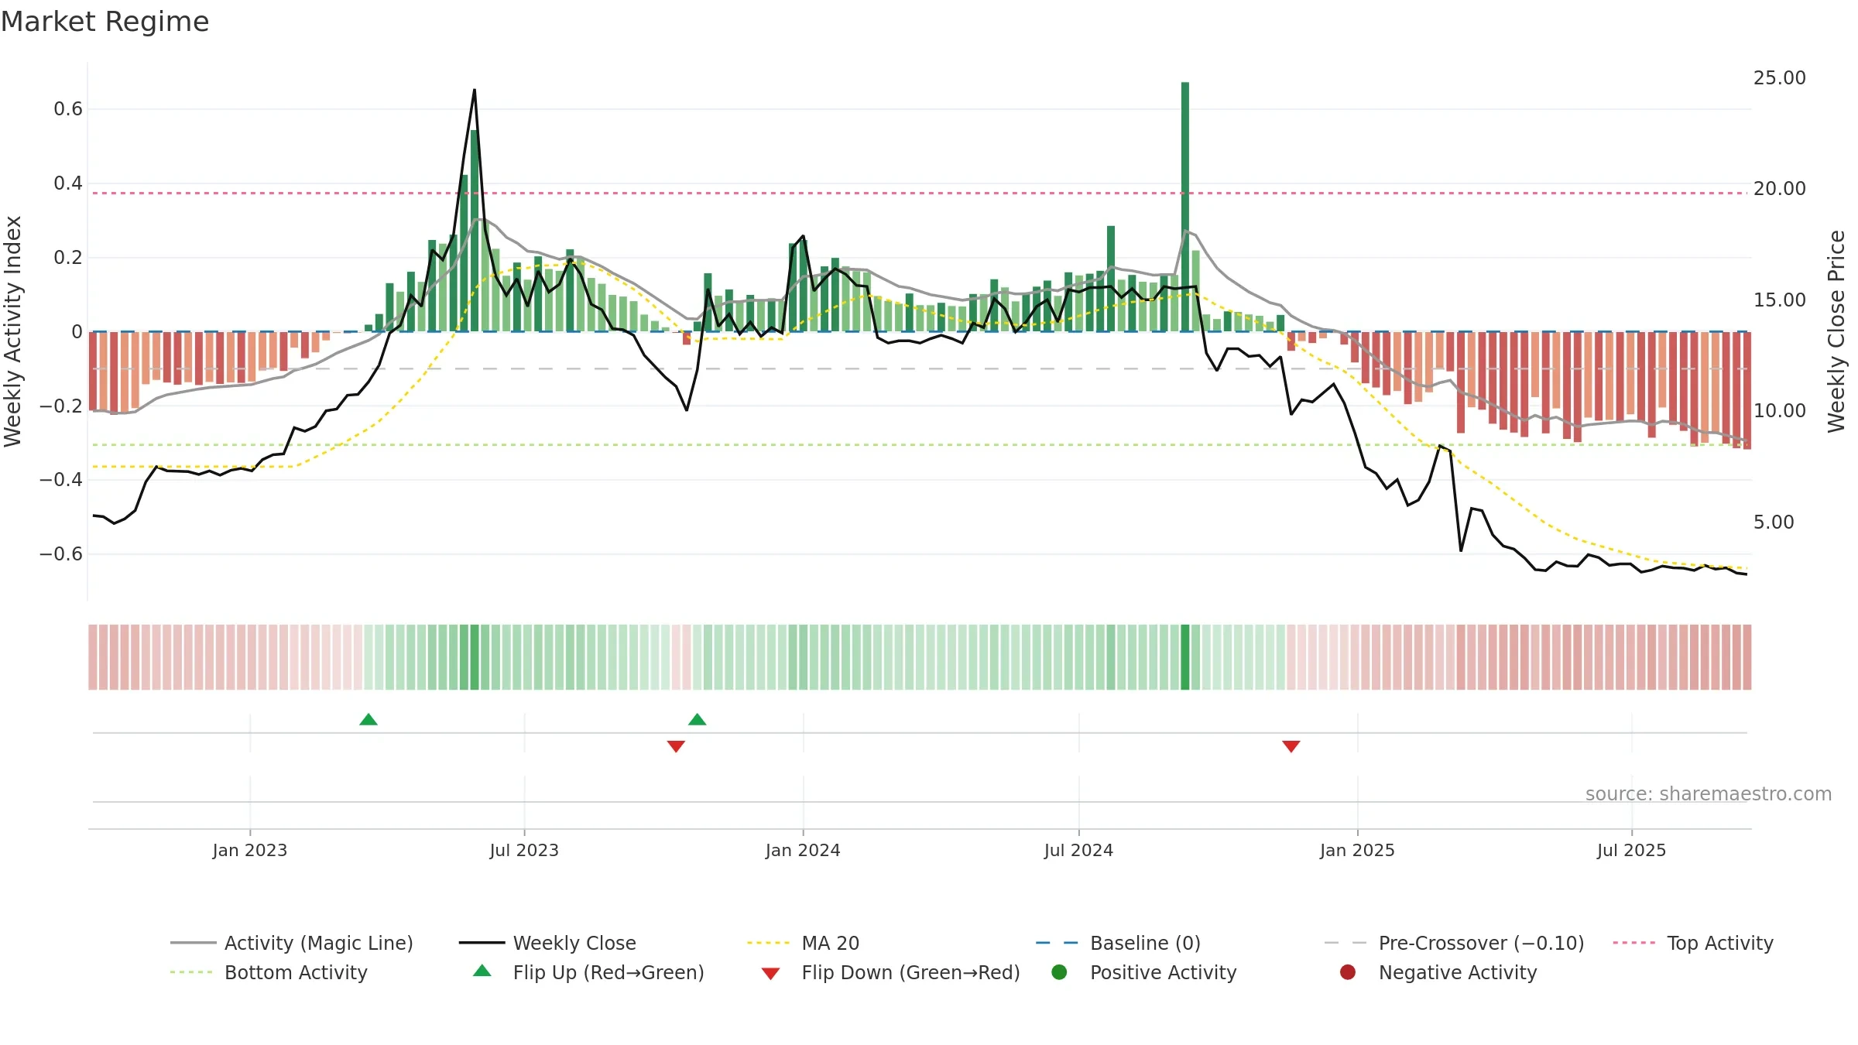The height and width of the screenshot is (1045, 1858).
Task: Click the Jul 2023 axis label
Action: 524,850
